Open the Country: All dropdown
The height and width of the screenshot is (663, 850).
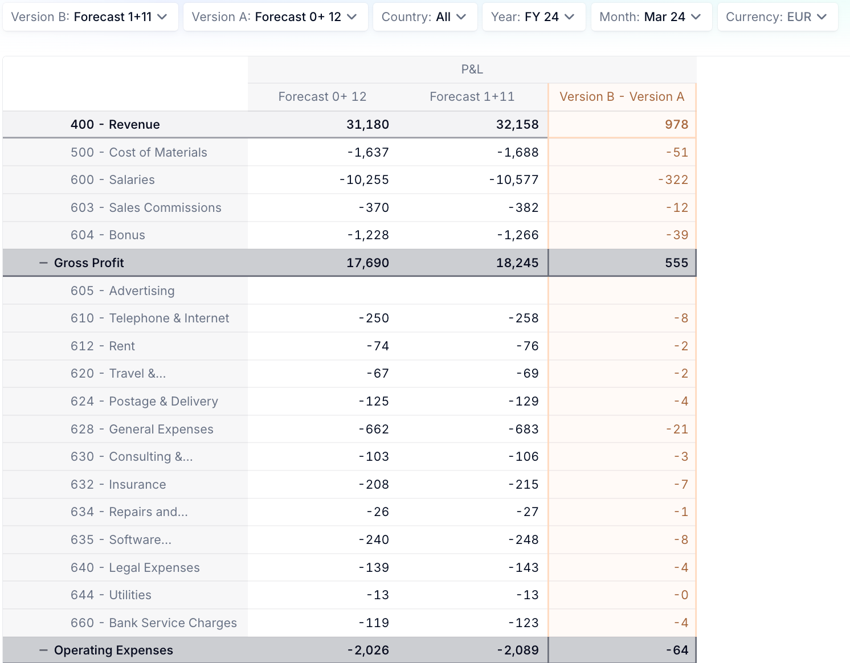point(425,17)
